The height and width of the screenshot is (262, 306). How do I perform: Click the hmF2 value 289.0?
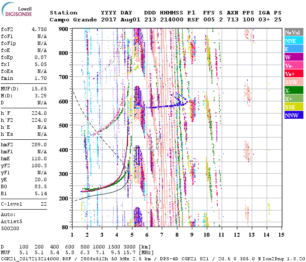click(39, 145)
